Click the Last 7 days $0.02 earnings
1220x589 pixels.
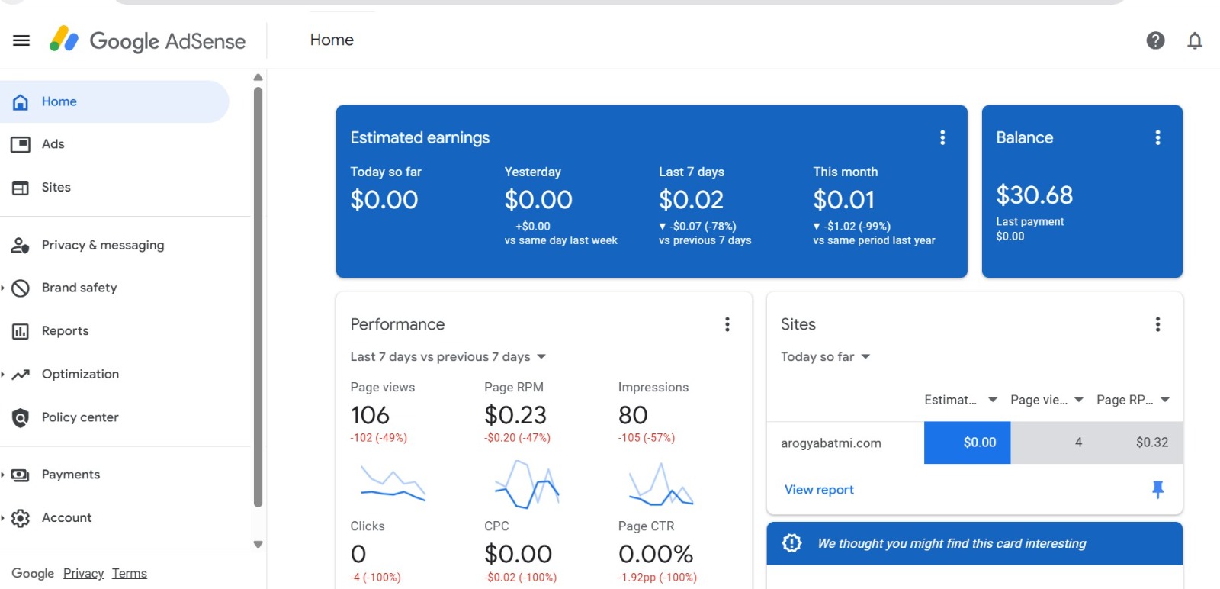tap(691, 200)
